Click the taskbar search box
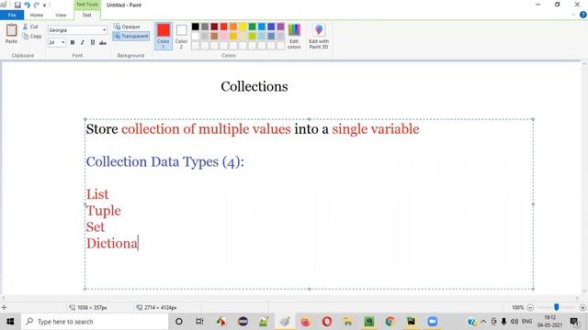The height and width of the screenshot is (330, 588). click(x=95, y=322)
